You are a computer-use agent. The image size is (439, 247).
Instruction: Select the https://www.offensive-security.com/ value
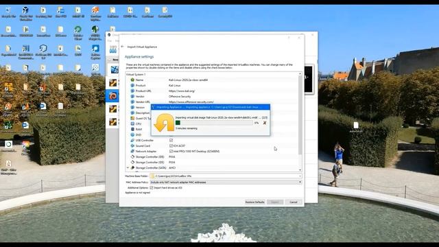pos(191,102)
